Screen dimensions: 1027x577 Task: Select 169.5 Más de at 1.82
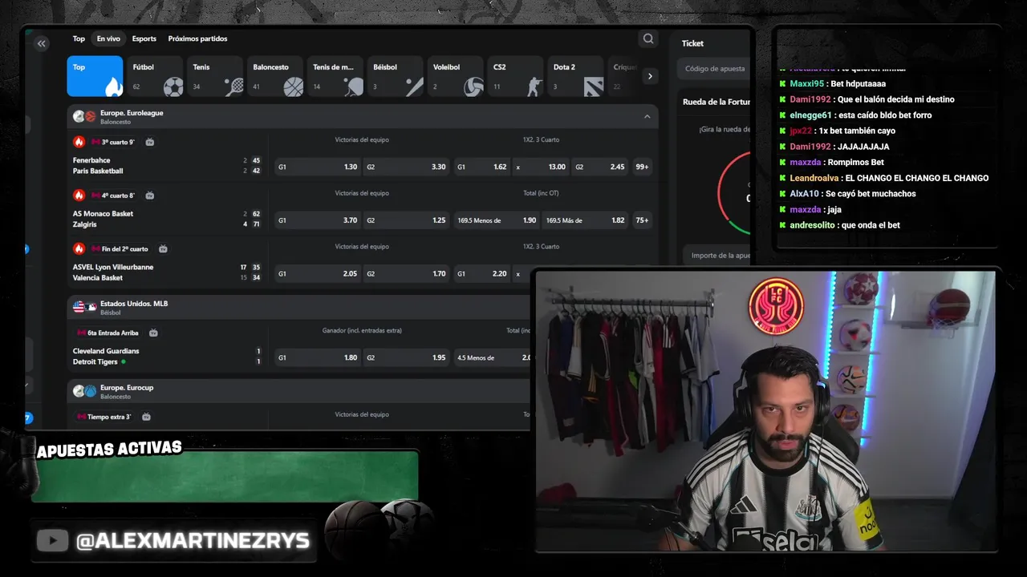click(x=586, y=220)
